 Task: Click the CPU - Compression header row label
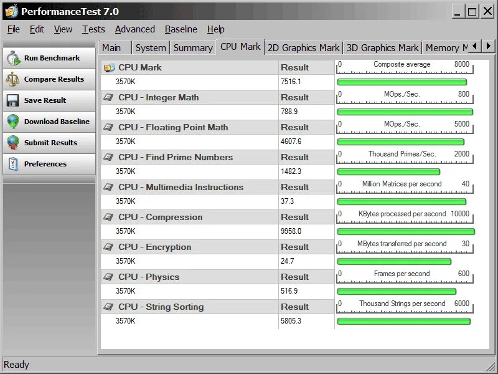pos(161,217)
